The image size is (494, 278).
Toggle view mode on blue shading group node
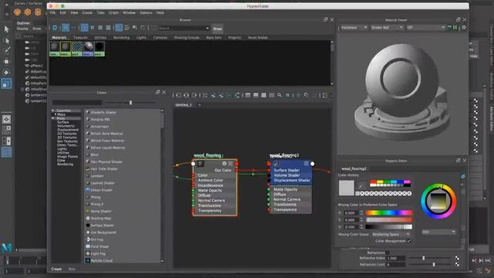[306, 163]
